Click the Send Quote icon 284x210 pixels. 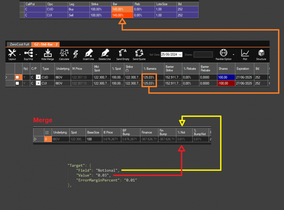click(x=139, y=53)
